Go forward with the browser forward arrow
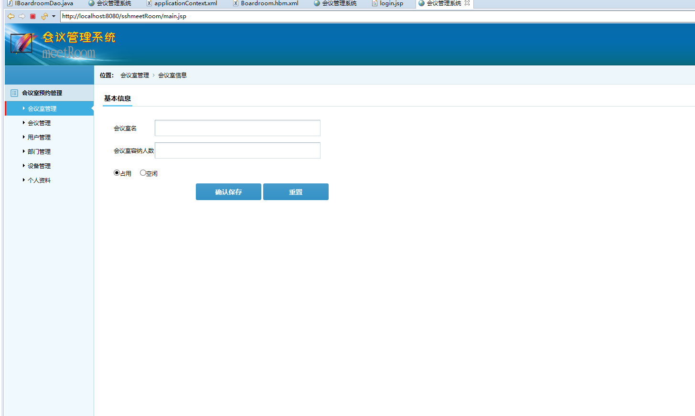 click(22, 16)
